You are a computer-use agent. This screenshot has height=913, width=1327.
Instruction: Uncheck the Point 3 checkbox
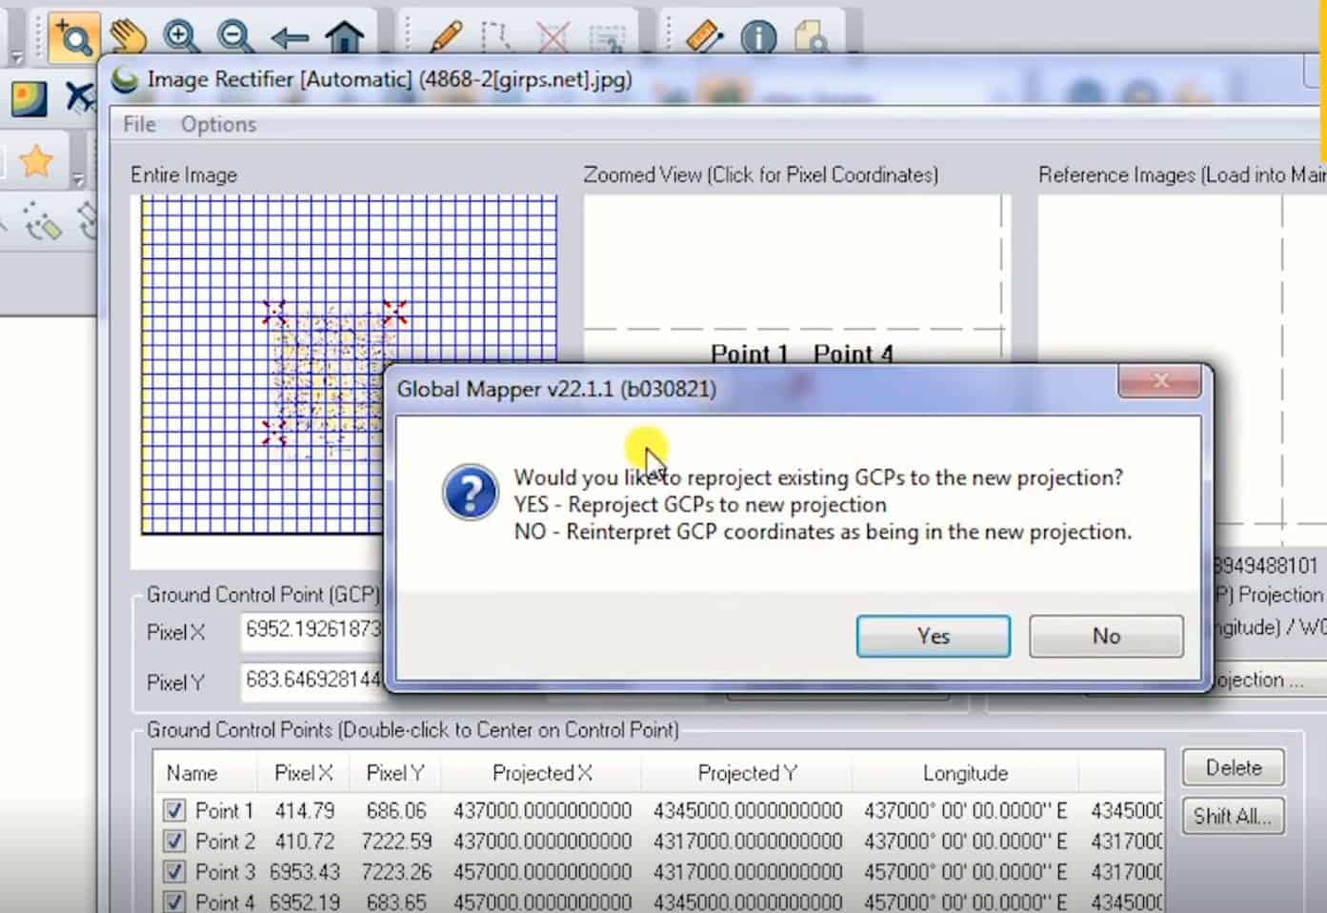coord(173,872)
